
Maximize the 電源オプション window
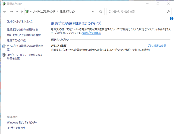[158, 4]
